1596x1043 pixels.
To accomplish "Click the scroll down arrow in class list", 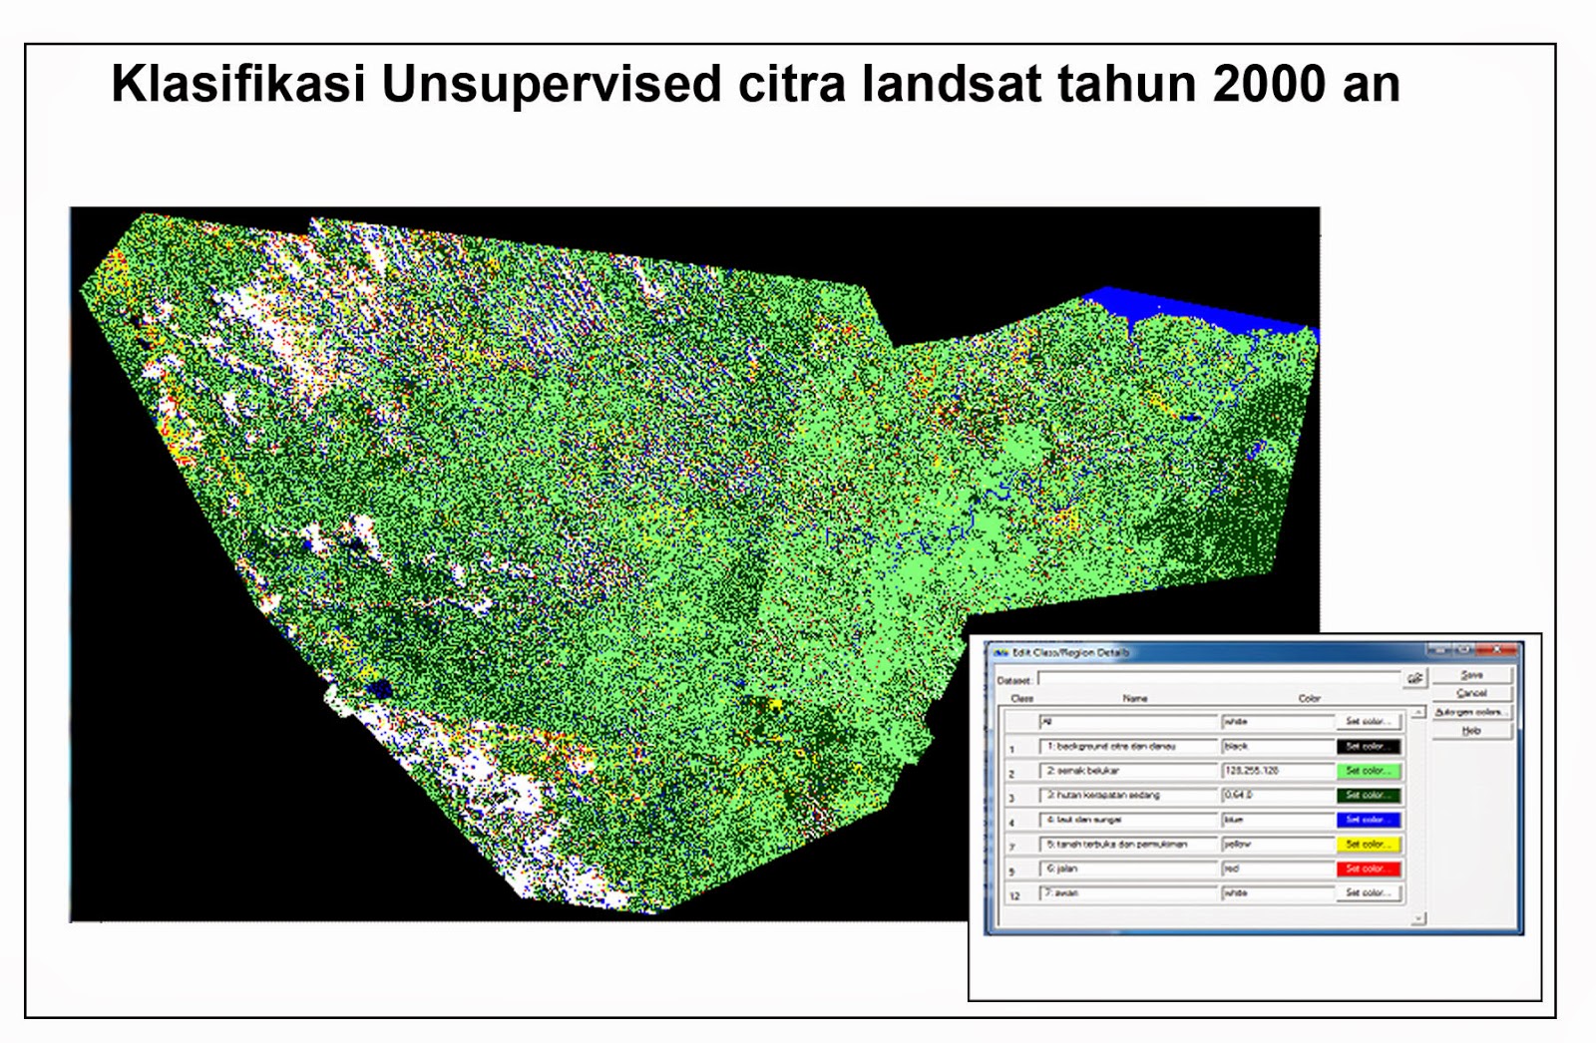I will tap(1416, 917).
